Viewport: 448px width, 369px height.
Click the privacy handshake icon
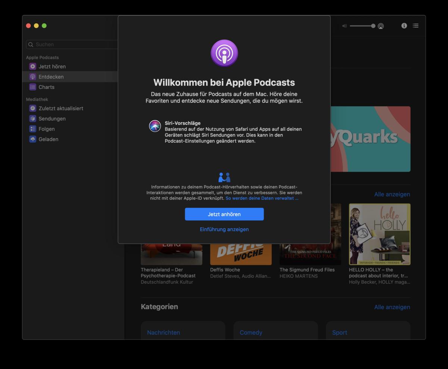click(x=224, y=177)
